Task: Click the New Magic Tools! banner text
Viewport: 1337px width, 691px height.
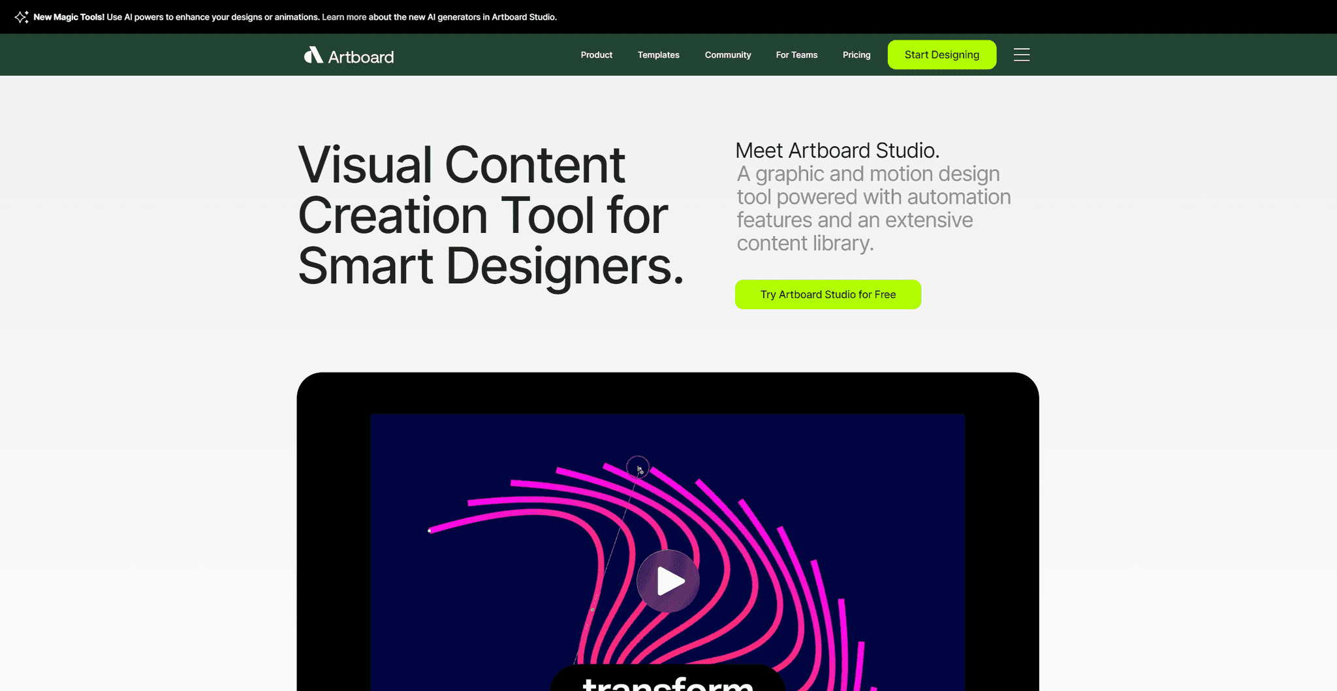Action: click(69, 17)
